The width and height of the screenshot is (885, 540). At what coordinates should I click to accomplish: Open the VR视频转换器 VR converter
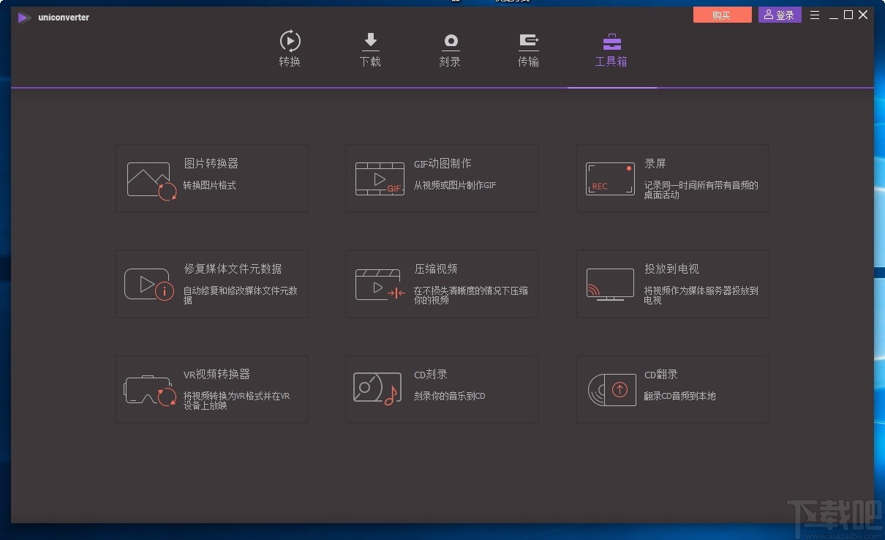tap(211, 389)
